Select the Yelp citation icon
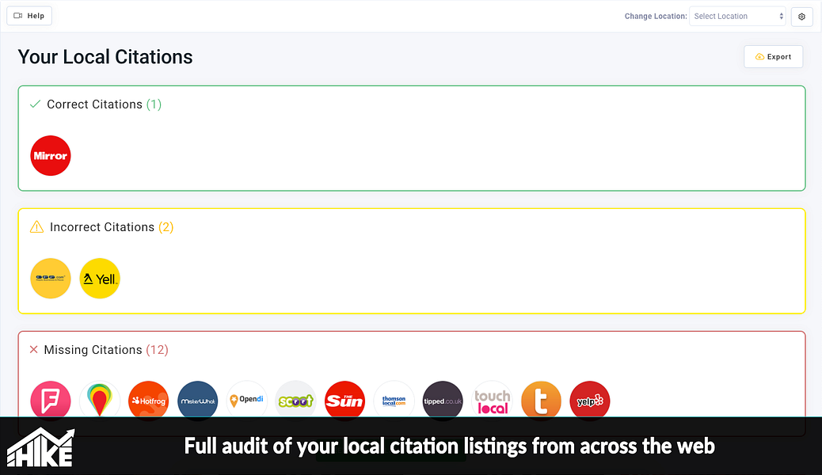Screen dimensions: 822x475 [590, 401]
